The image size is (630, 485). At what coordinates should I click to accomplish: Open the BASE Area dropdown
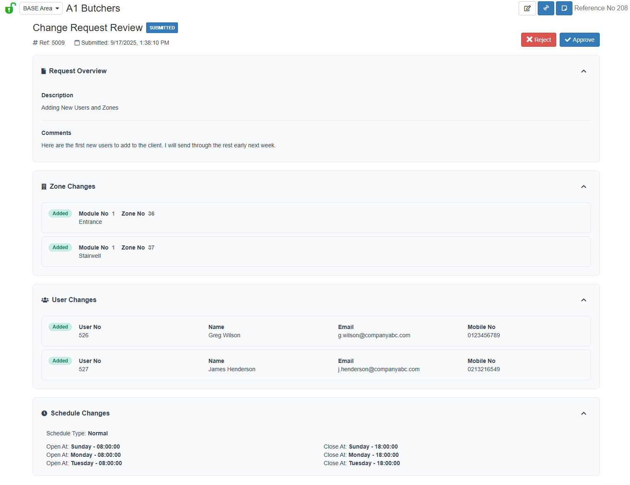tap(41, 8)
